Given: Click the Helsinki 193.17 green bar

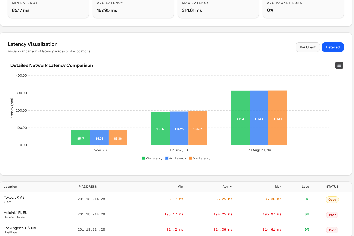Looking at the screenshot, I should point(160,128).
